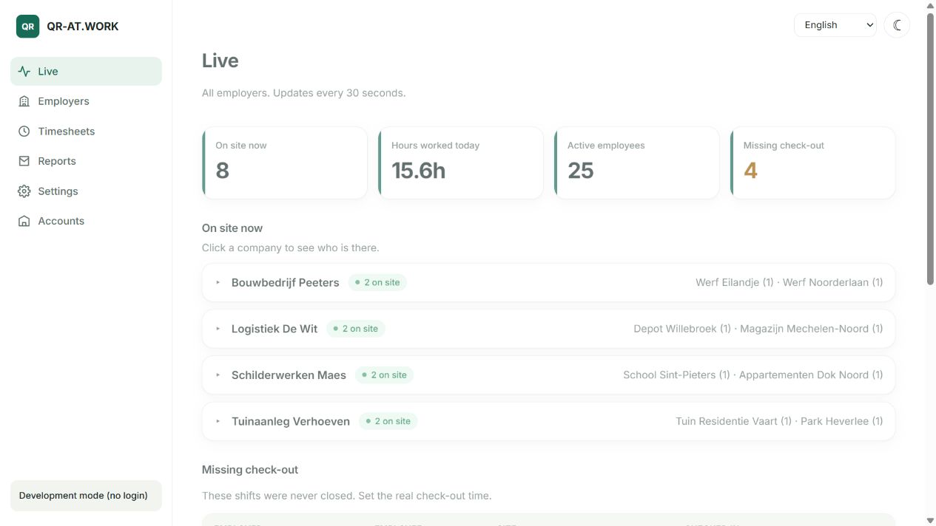Click 'Click a company to see who is there.' text
The image size is (936, 526).
(291, 247)
